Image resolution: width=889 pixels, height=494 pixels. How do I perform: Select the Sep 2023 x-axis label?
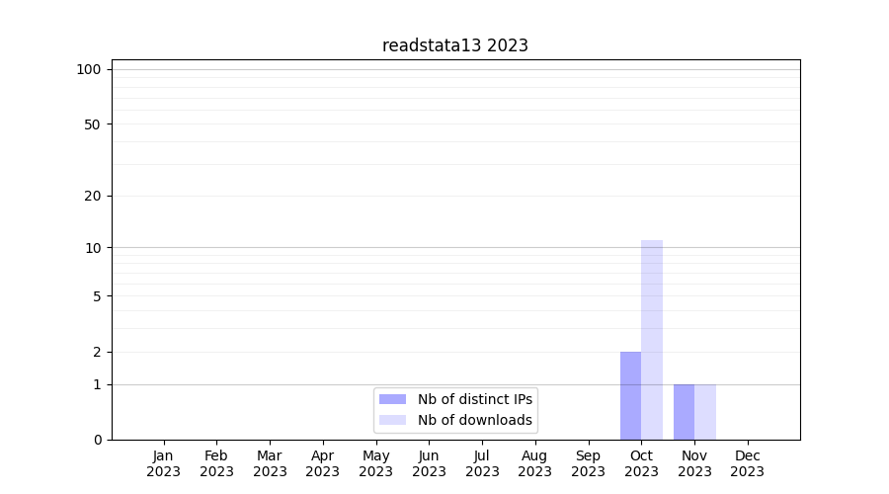588,463
